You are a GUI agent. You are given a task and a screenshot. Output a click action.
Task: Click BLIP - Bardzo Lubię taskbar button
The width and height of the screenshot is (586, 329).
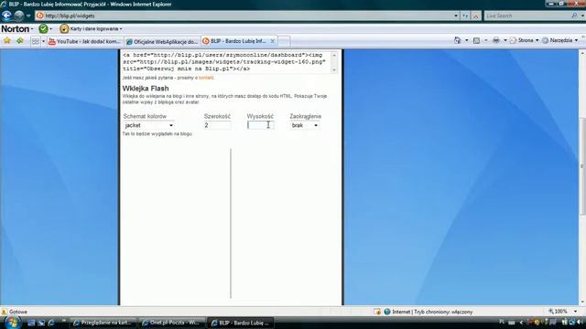pos(240,323)
